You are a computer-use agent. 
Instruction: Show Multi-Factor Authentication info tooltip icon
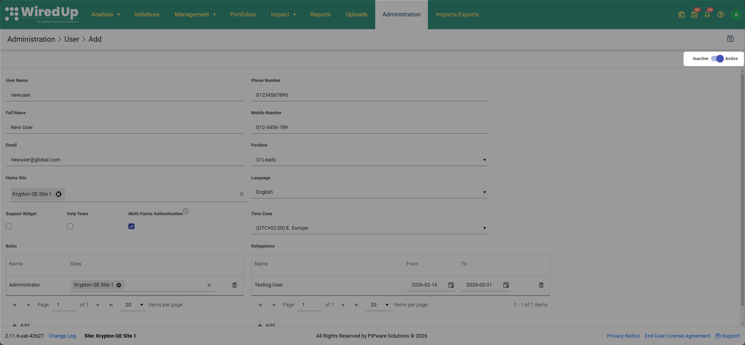click(x=186, y=211)
